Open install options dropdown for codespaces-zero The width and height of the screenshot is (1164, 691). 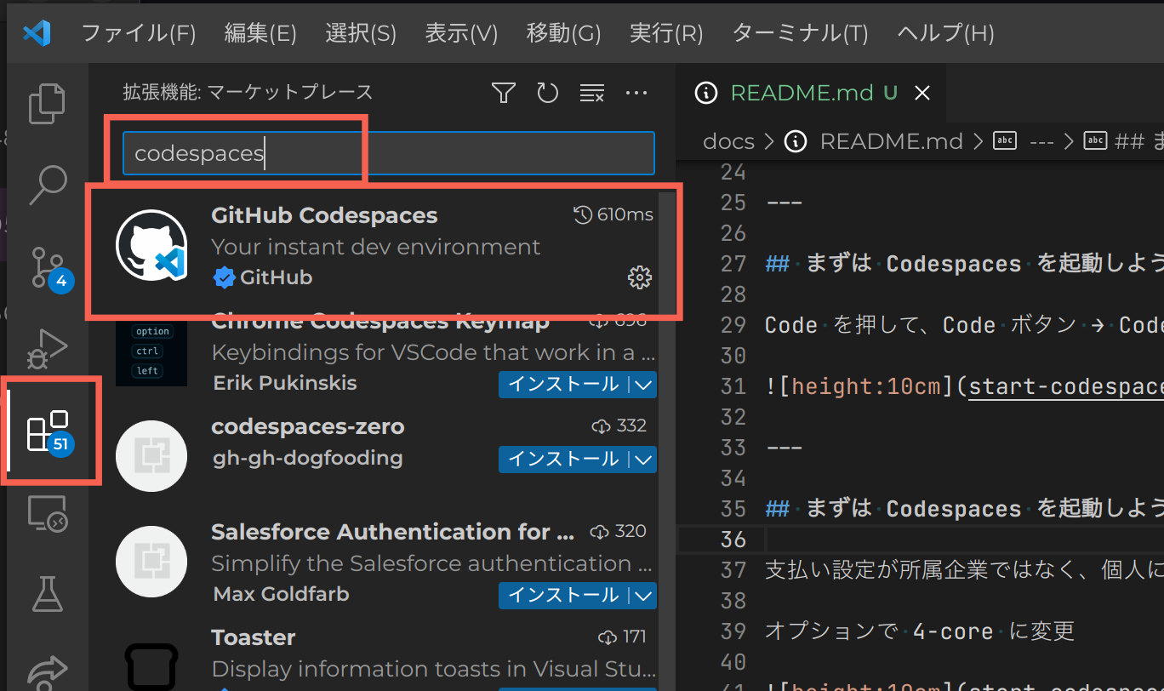pyautogui.click(x=645, y=459)
